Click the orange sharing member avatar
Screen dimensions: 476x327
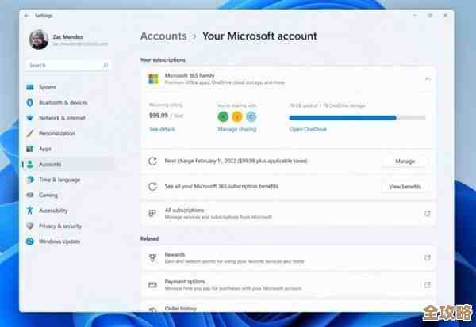237,116
